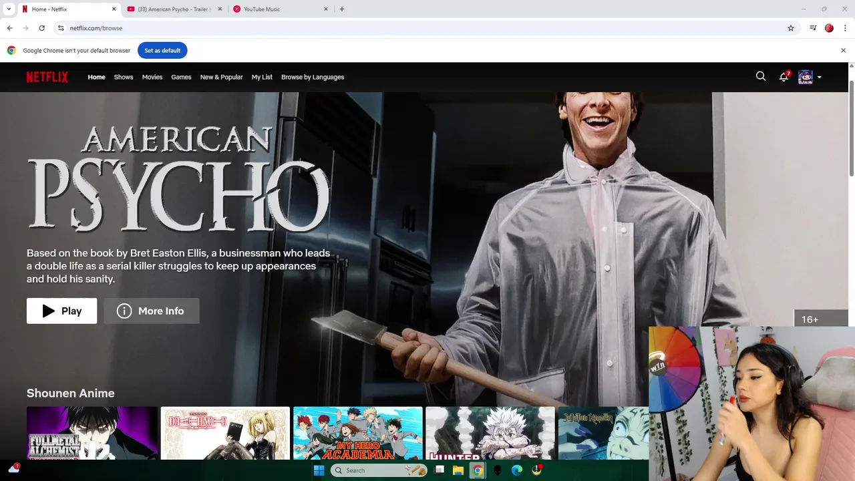This screenshot has width=855, height=481.
Task: Open the media controls icon
Action: click(x=813, y=28)
